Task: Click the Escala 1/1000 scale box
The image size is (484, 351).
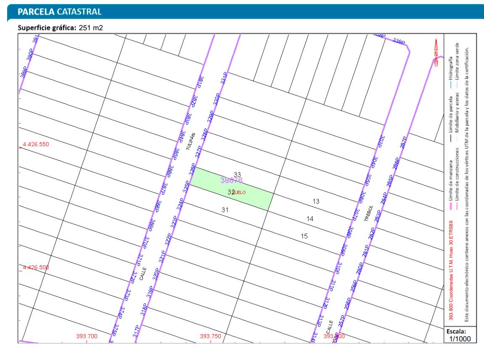Action: (x=459, y=335)
